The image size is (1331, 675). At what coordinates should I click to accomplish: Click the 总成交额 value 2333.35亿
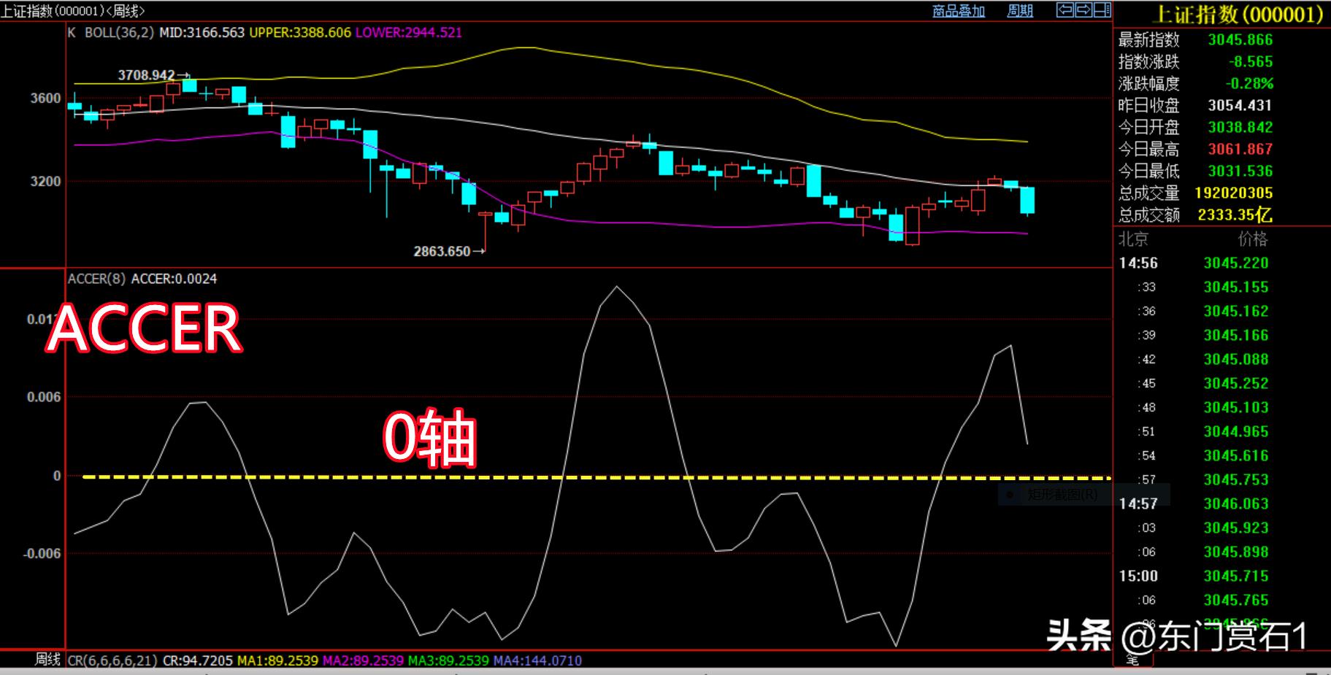(1235, 215)
